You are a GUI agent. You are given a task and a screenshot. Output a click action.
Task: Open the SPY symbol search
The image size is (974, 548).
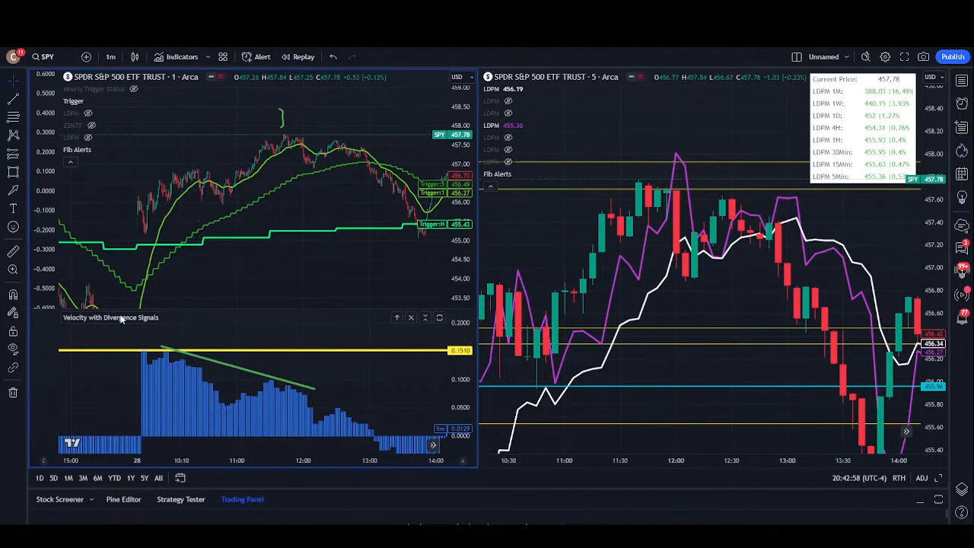pos(43,57)
